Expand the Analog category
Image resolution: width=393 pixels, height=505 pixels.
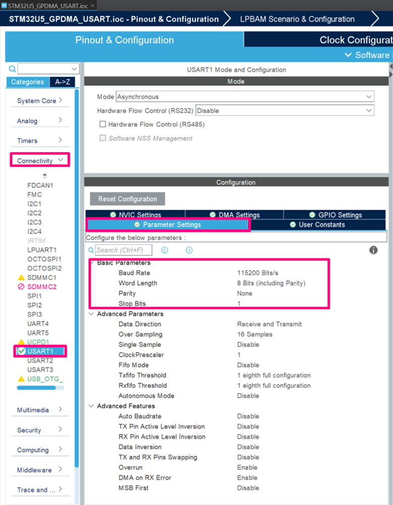click(40, 120)
